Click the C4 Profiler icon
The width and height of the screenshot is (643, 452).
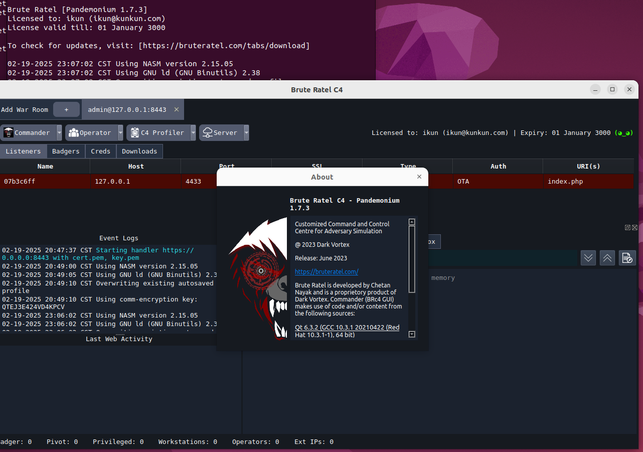coord(134,133)
